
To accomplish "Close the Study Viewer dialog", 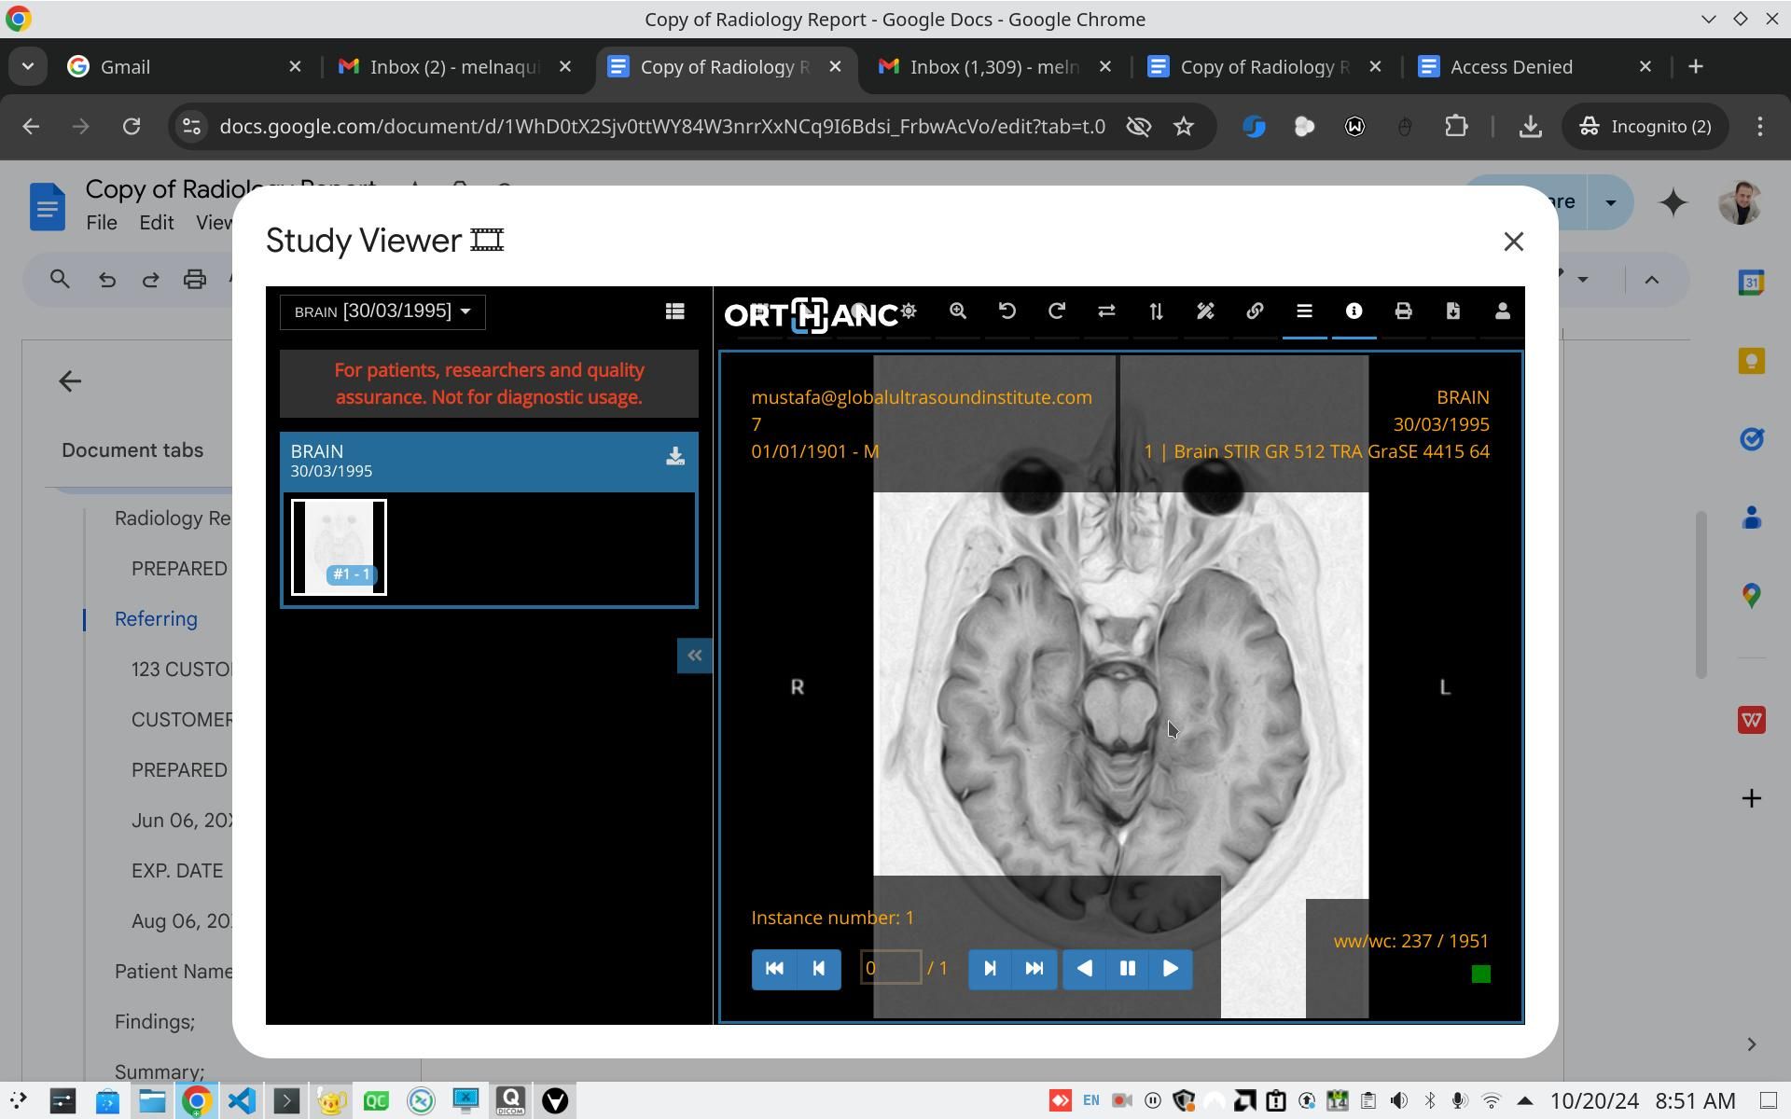I will [1513, 242].
